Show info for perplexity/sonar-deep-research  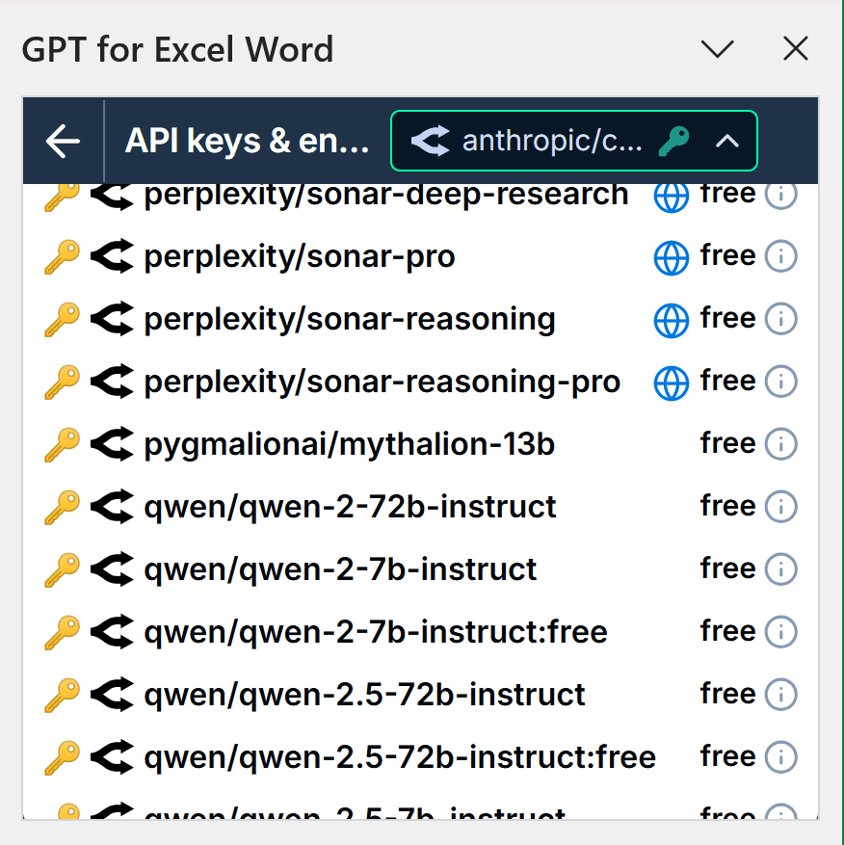pyautogui.click(x=781, y=195)
